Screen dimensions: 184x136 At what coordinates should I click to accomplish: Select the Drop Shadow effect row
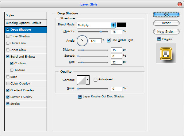click(25, 30)
